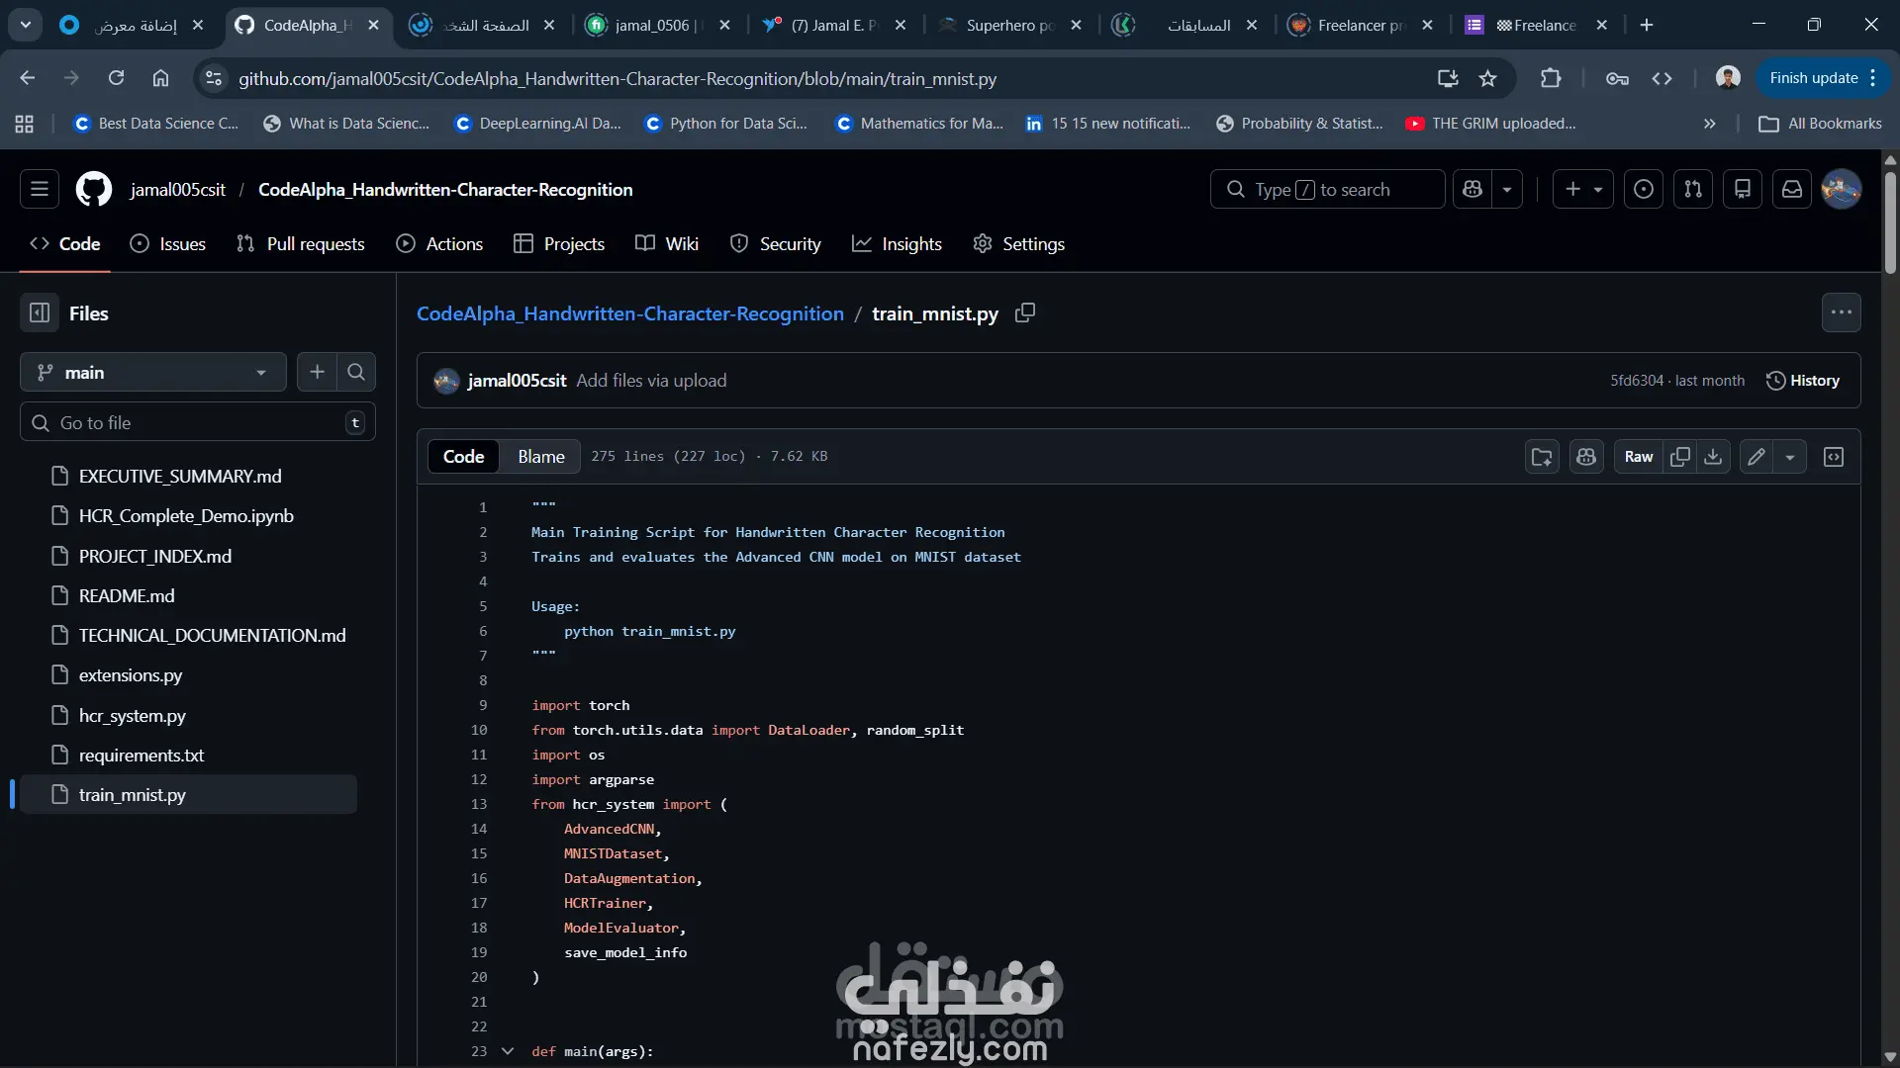Edit file with the pencil icon
This screenshot has height=1068, width=1900.
click(x=1756, y=457)
